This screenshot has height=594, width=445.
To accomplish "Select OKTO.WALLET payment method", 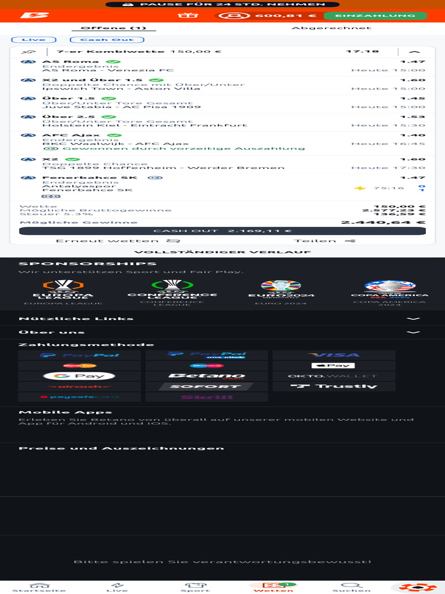I will coord(334,376).
